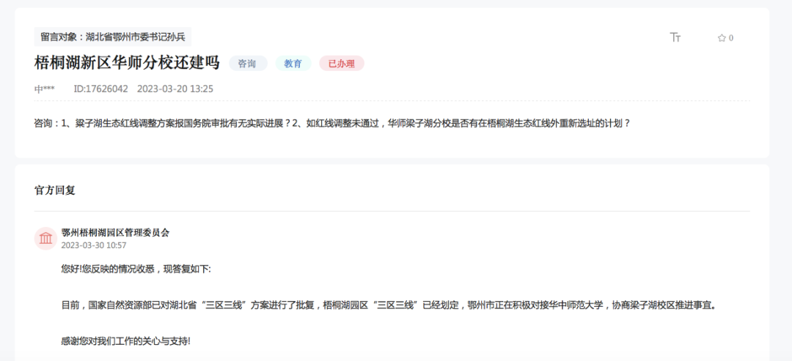Click the message ID 17626042
The height and width of the screenshot is (361, 792).
click(x=100, y=89)
